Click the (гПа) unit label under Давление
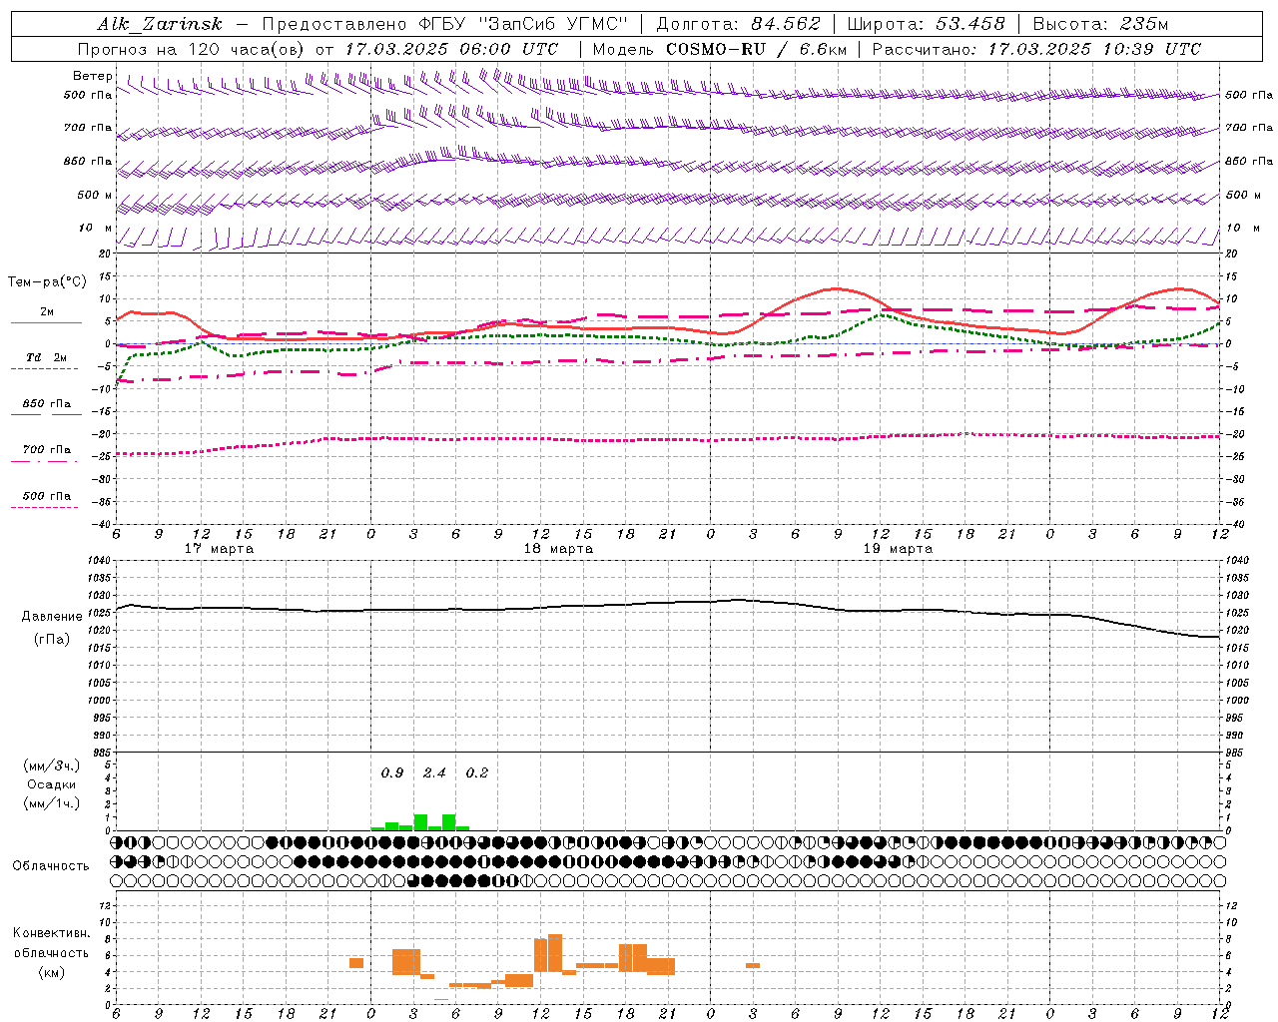Image resolution: width=1278 pixels, height=1022 pixels. (x=52, y=640)
